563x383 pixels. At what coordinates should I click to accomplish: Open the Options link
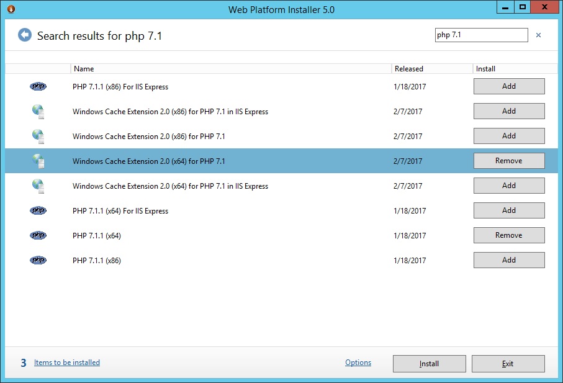(358, 363)
